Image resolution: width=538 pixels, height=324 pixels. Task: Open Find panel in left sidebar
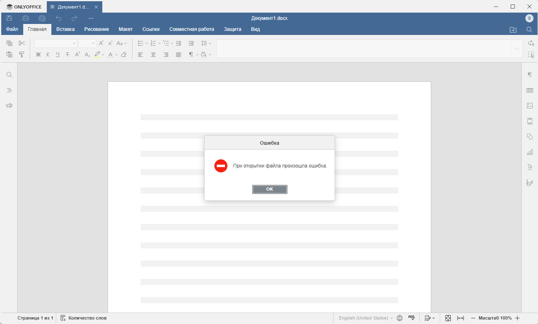pyautogui.click(x=9, y=75)
